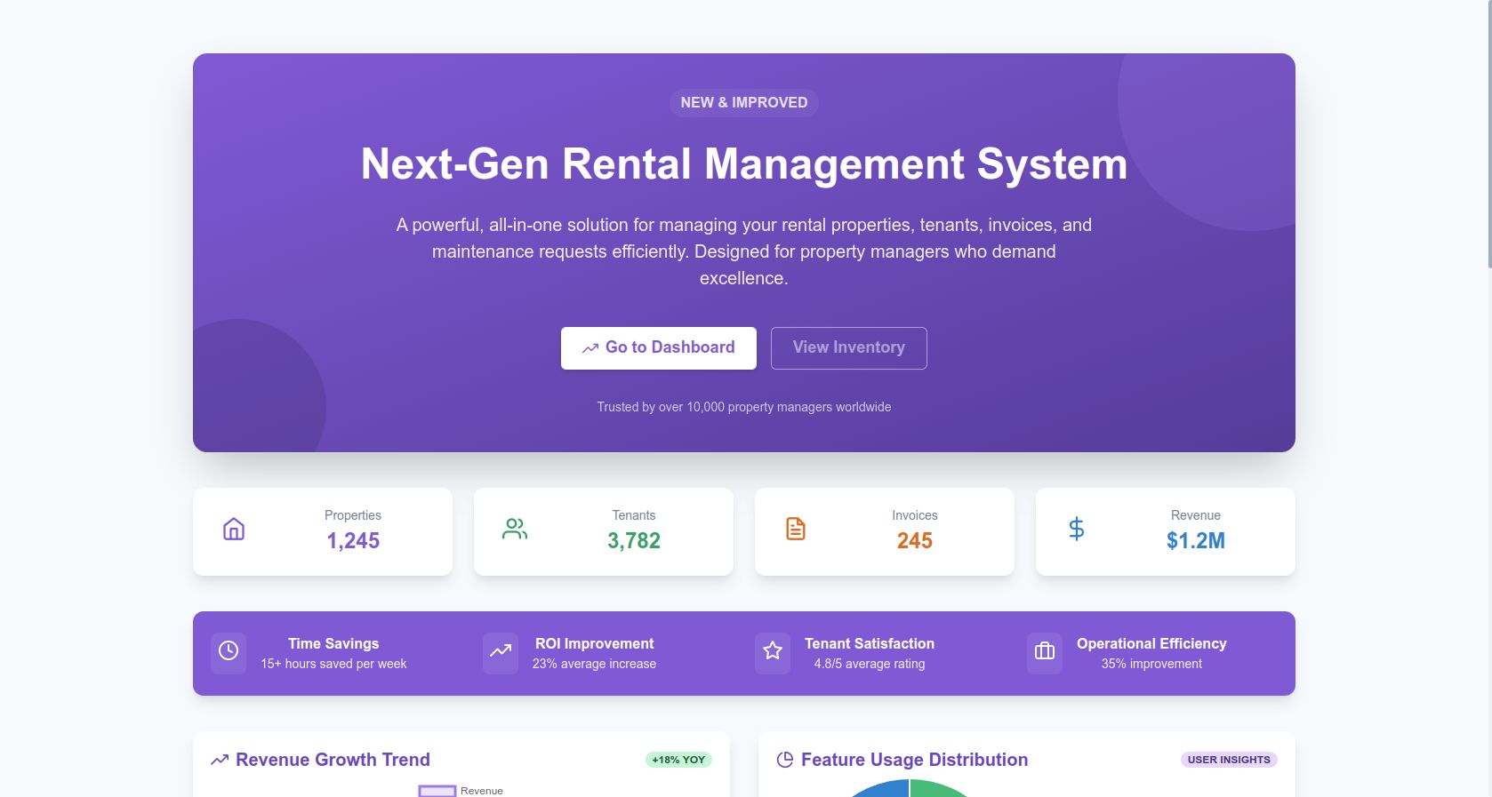This screenshot has height=797, width=1492.
Task: Click the Invoices label in stat card
Action: click(915, 515)
